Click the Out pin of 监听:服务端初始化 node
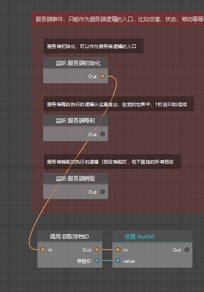204x292 pixels. click(x=103, y=76)
